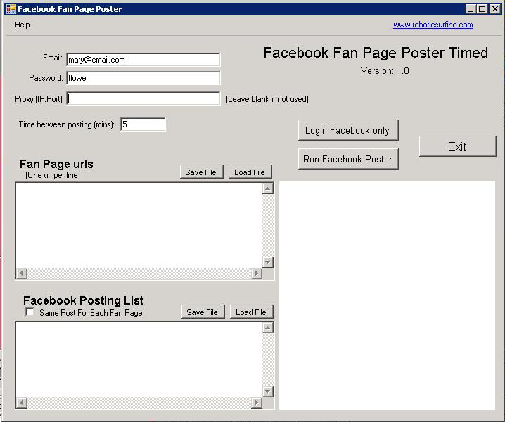Minimize the Facebook Fan Page Poster window

(x=471, y=9)
